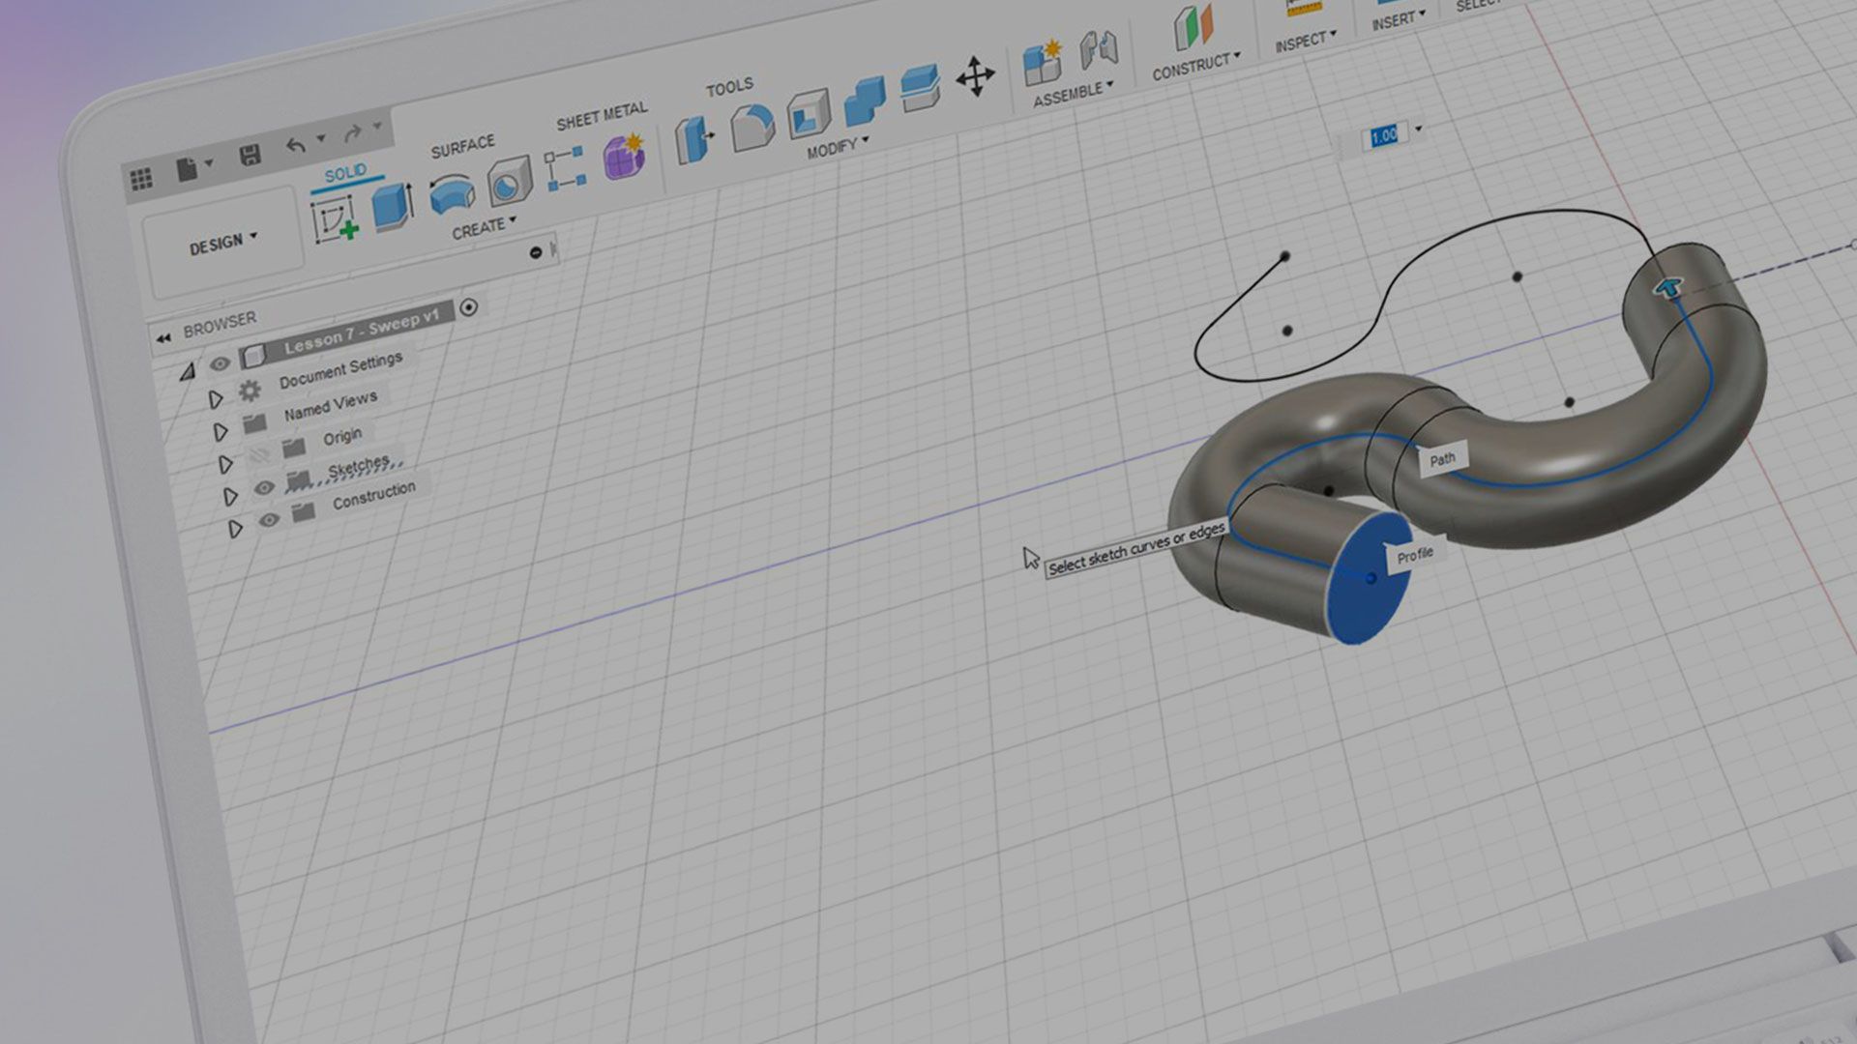Switch to the Surface tab
1857x1044 pixels.
click(x=463, y=143)
